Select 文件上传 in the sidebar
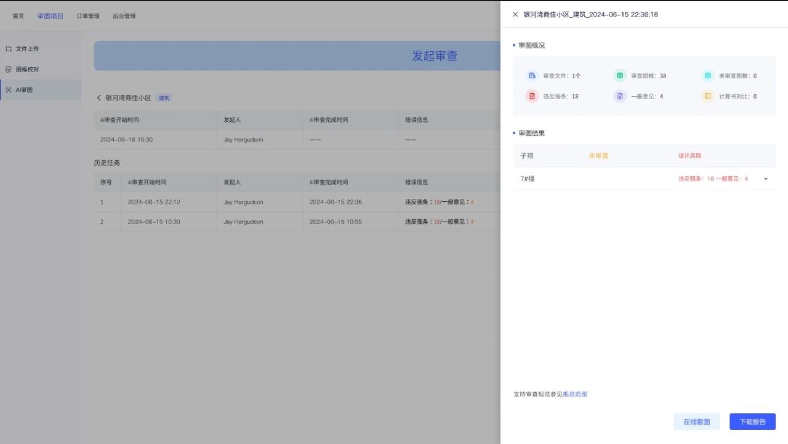Image resolution: width=788 pixels, height=444 pixels. pos(27,49)
